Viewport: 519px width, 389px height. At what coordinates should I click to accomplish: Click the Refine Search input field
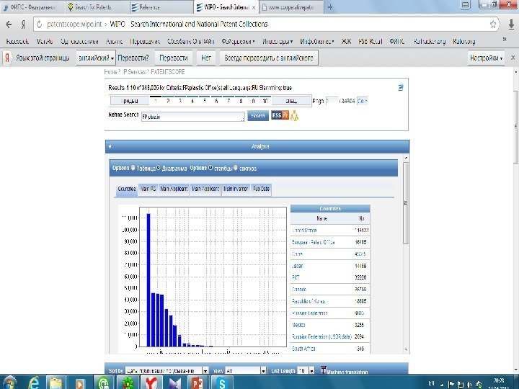193,117
